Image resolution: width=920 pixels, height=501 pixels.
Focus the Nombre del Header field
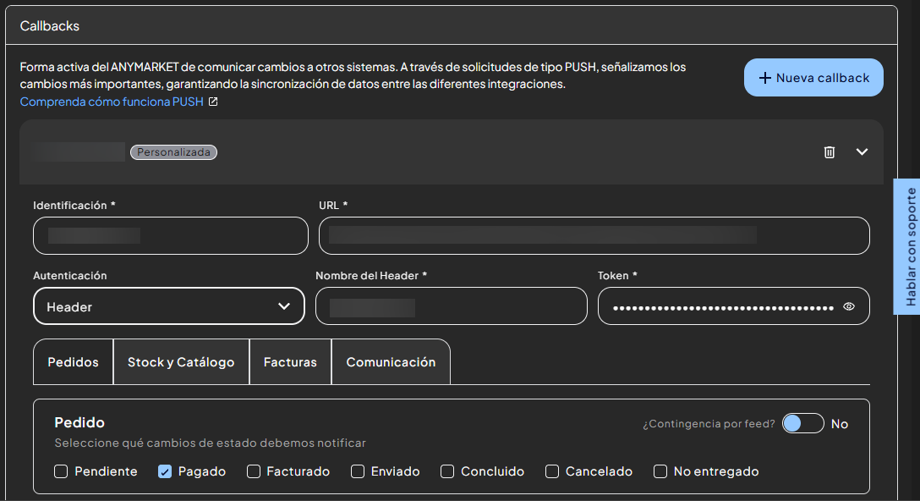(452, 306)
